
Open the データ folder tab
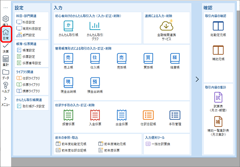point(6,74)
